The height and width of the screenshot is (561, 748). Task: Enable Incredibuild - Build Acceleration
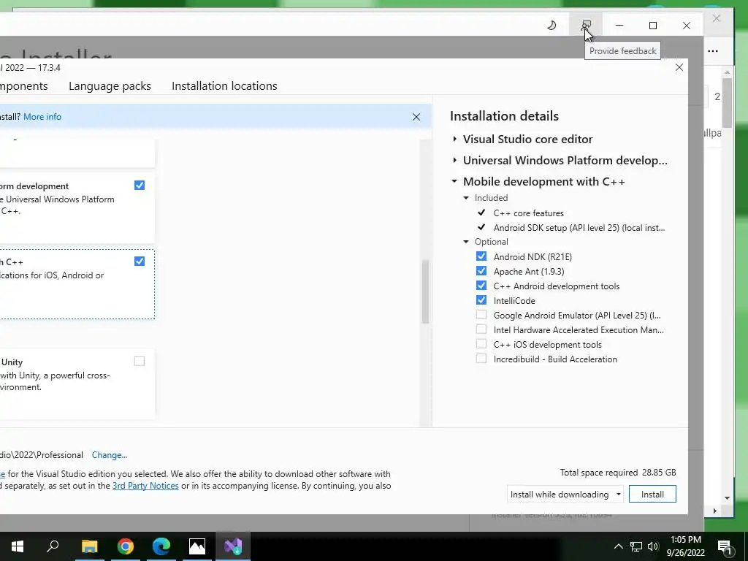pyautogui.click(x=481, y=359)
